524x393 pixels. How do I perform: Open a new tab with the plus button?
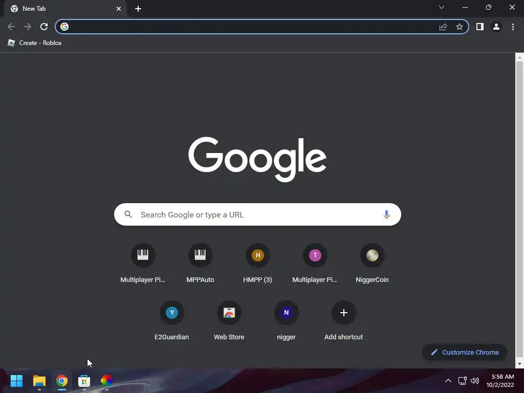[x=138, y=9]
